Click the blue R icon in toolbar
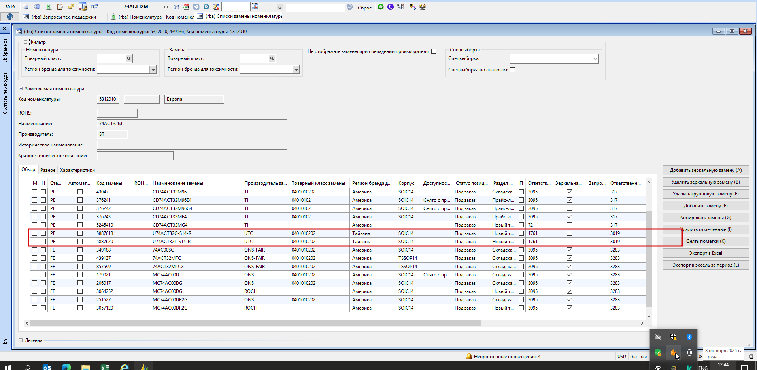 point(206,7)
